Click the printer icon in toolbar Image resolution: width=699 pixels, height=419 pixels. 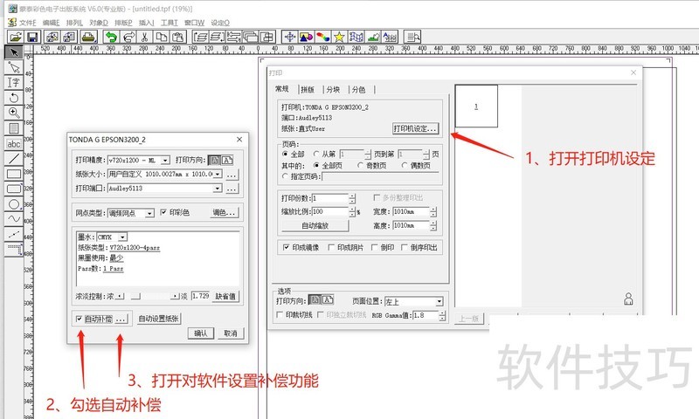[88, 37]
